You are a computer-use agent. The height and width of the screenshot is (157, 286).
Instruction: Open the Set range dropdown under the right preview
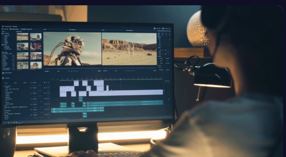[x=106, y=71]
